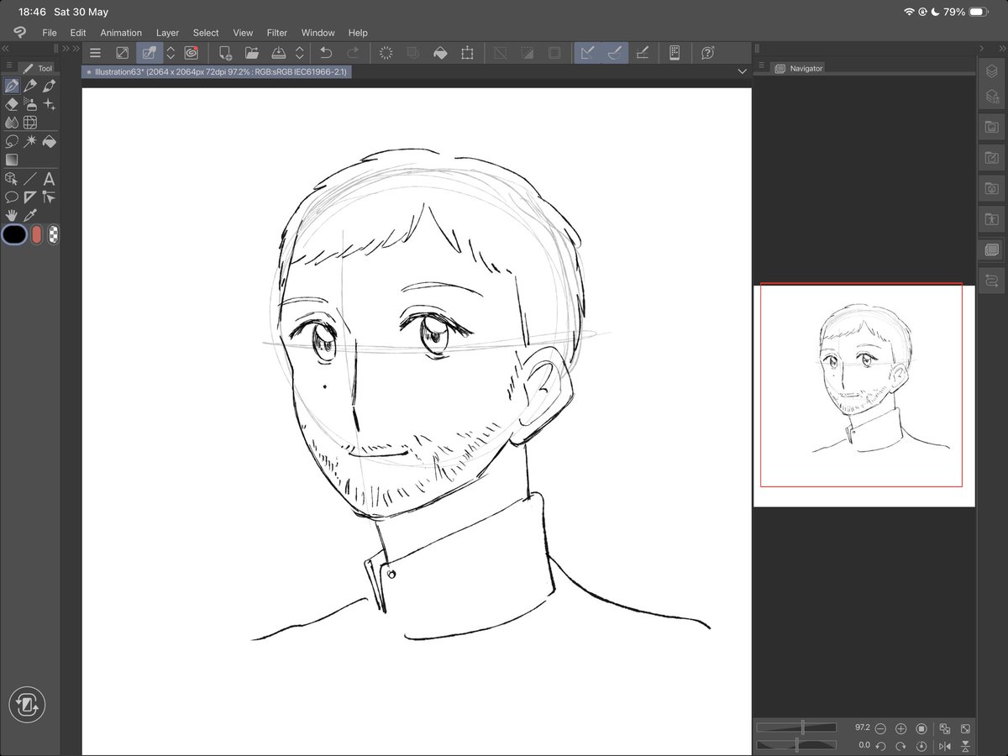Toggle the simple mode switch icon
The image size is (1008, 756).
pos(27,705)
